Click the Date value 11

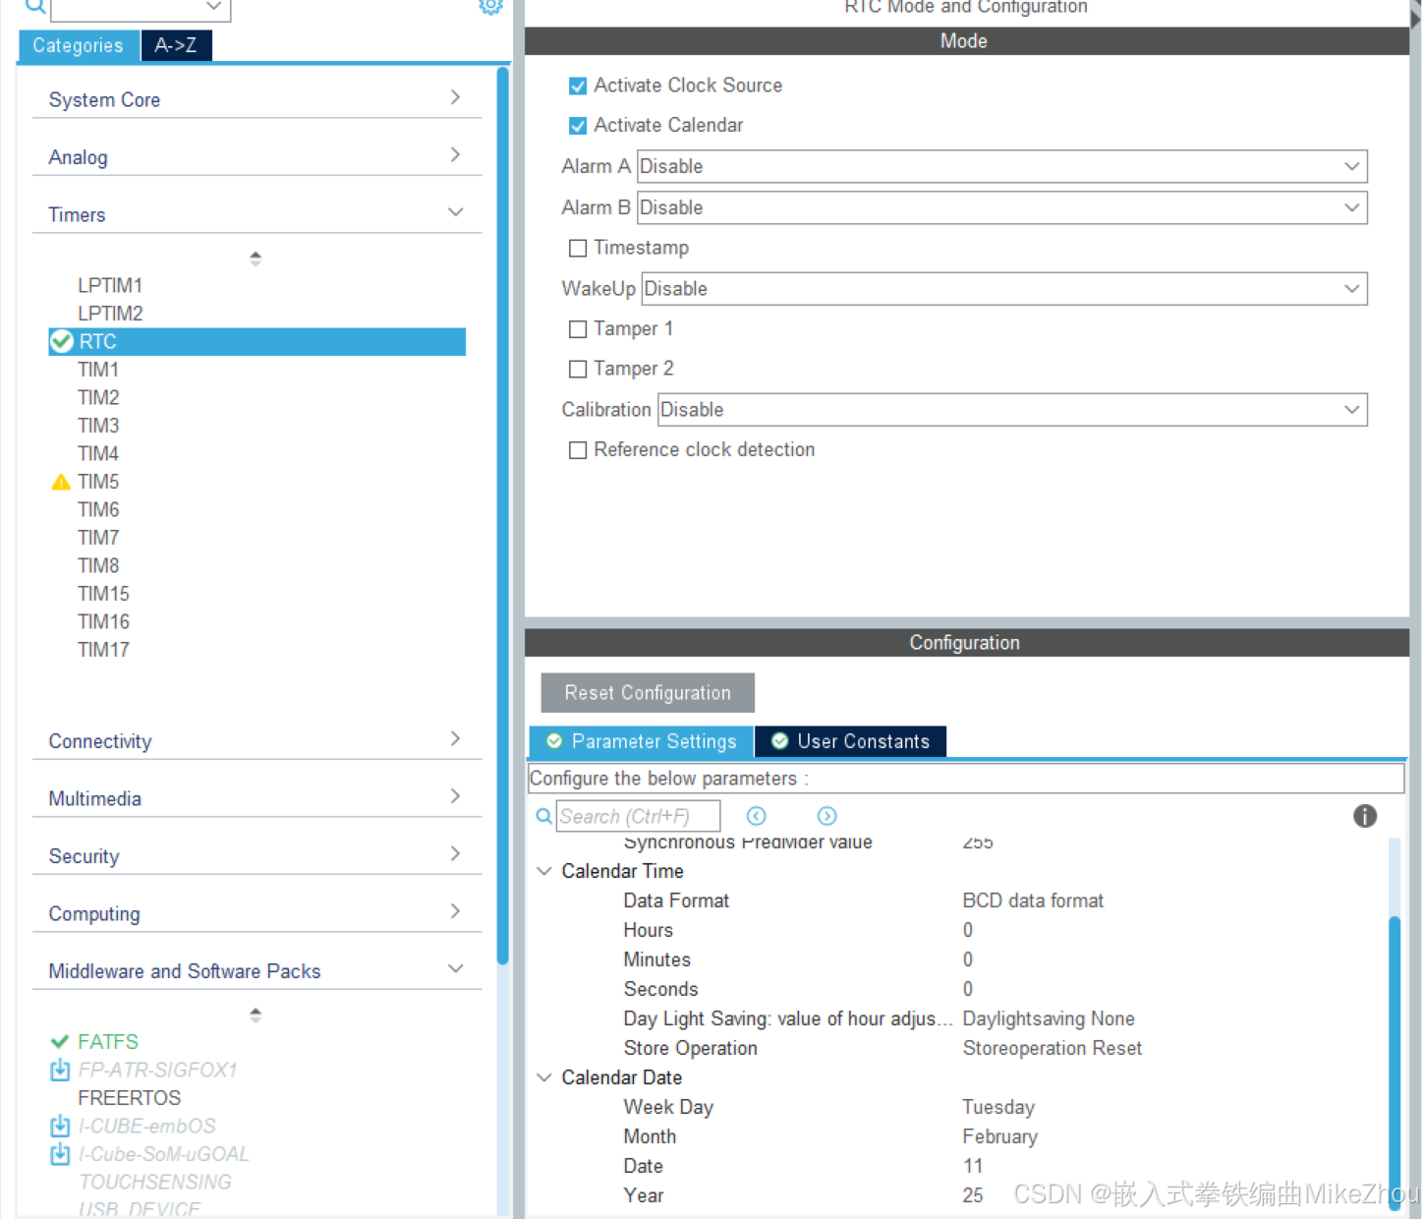coord(973,1166)
